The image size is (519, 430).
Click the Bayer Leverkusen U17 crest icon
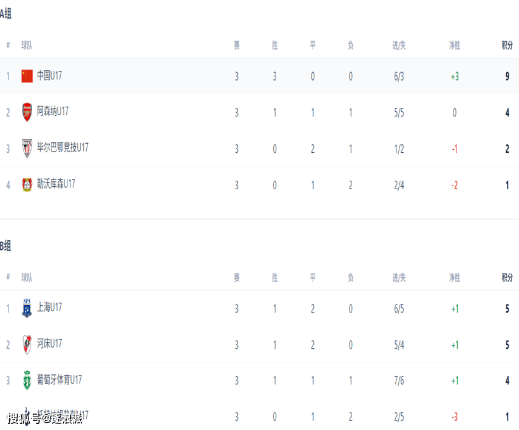point(27,184)
